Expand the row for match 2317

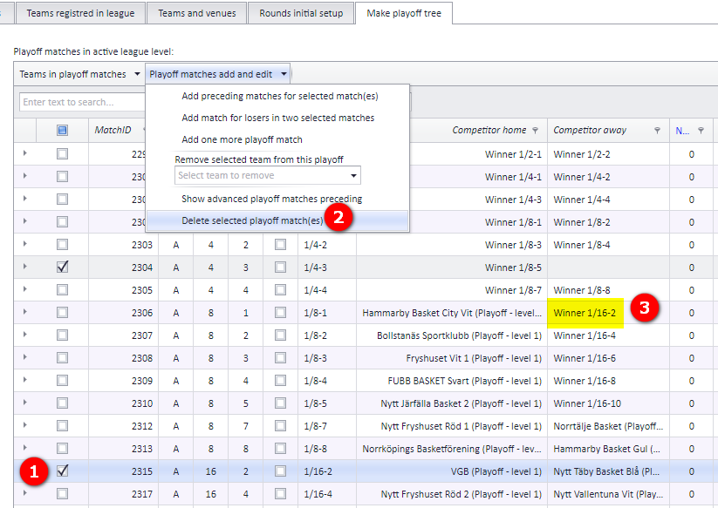[25, 493]
